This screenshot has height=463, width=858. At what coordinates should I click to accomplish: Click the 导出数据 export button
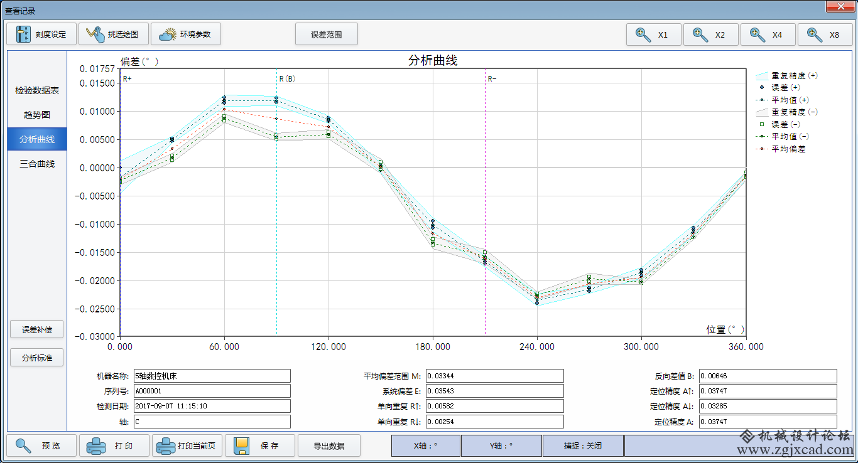click(329, 445)
